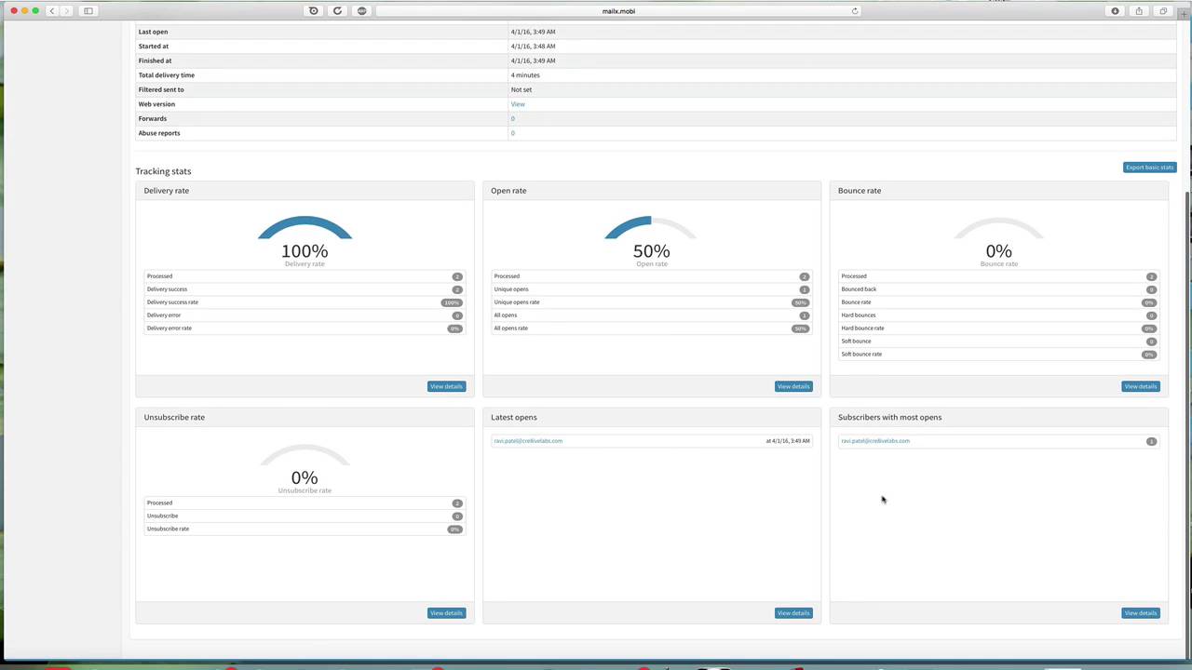Click the All opens row label

[506, 315]
